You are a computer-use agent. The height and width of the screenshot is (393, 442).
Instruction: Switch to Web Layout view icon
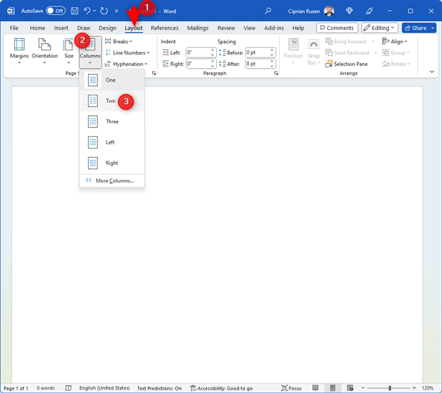tap(350, 388)
